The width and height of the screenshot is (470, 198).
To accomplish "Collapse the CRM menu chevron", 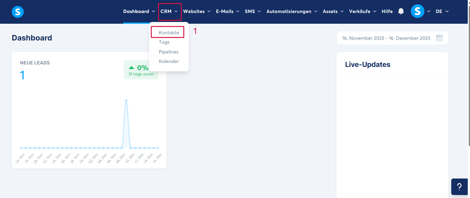I will [x=176, y=11].
